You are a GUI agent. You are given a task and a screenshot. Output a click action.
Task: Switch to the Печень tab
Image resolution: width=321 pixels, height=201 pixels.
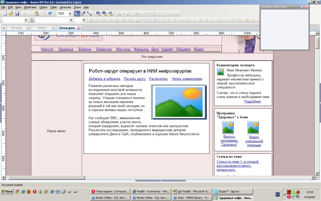click(x=17, y=28)
